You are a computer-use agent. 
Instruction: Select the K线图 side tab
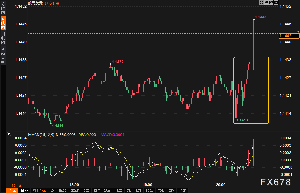[x=3, y=23]
